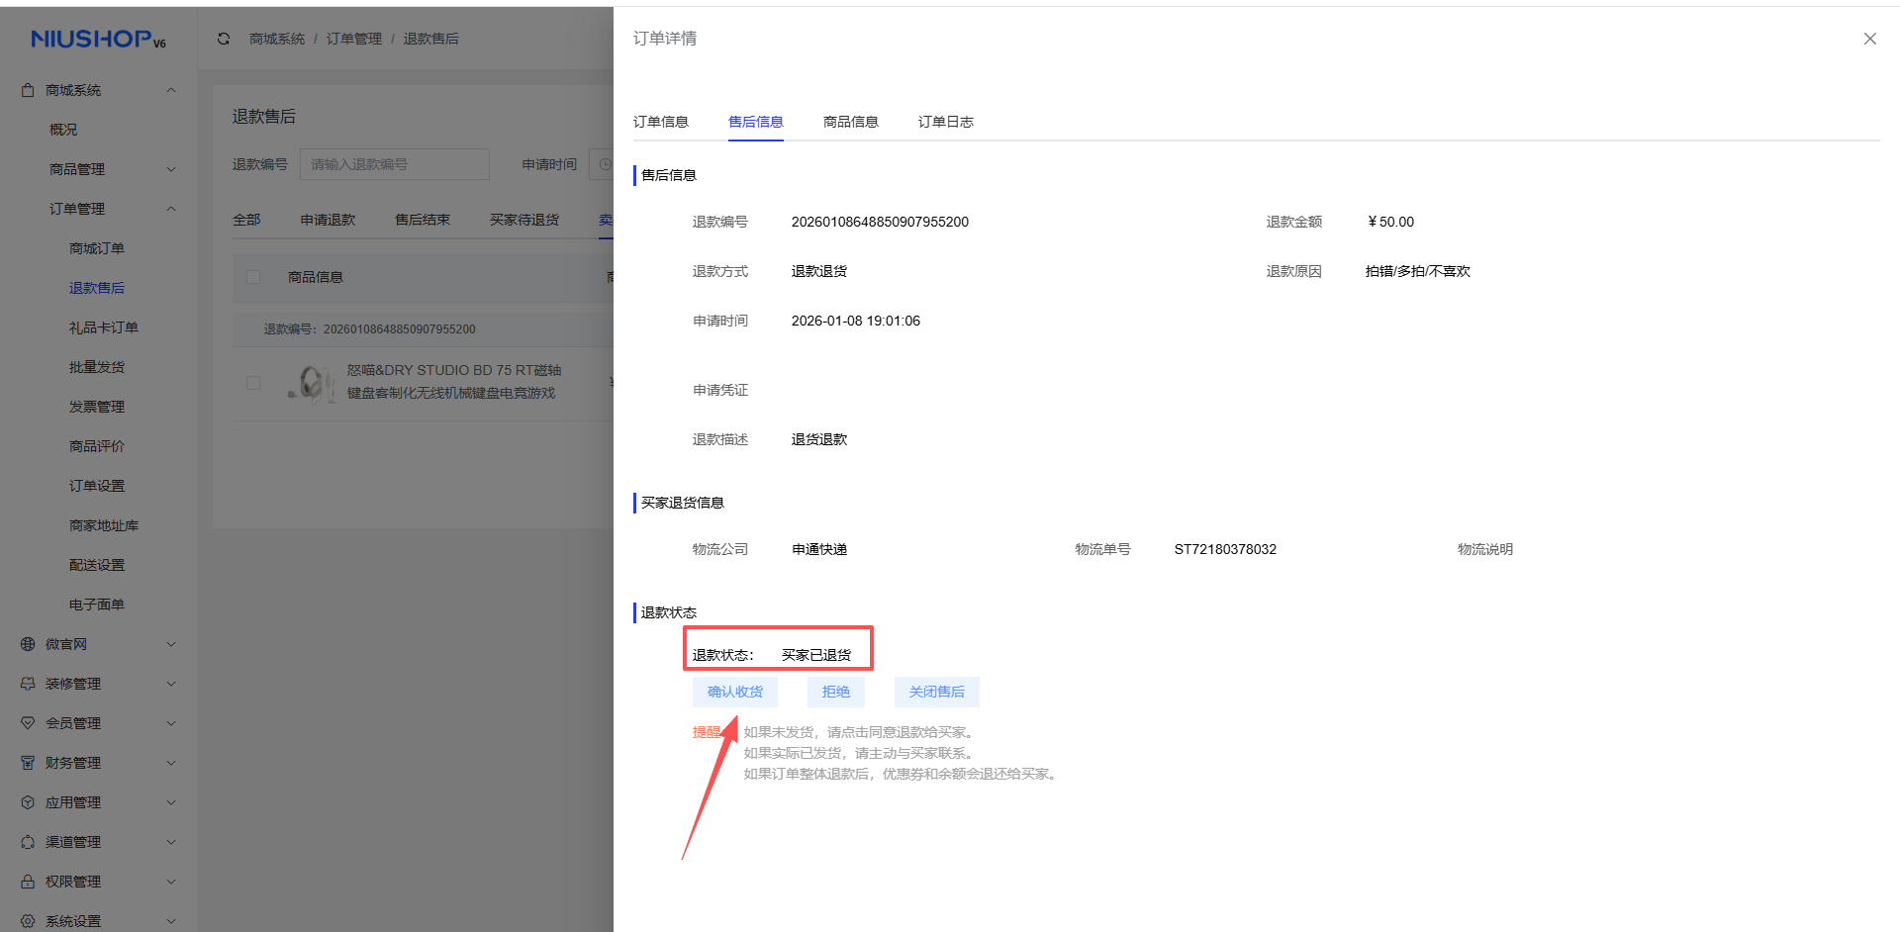
Task: Click the 退款编号 search input field
Action: (x=394, y=164)
